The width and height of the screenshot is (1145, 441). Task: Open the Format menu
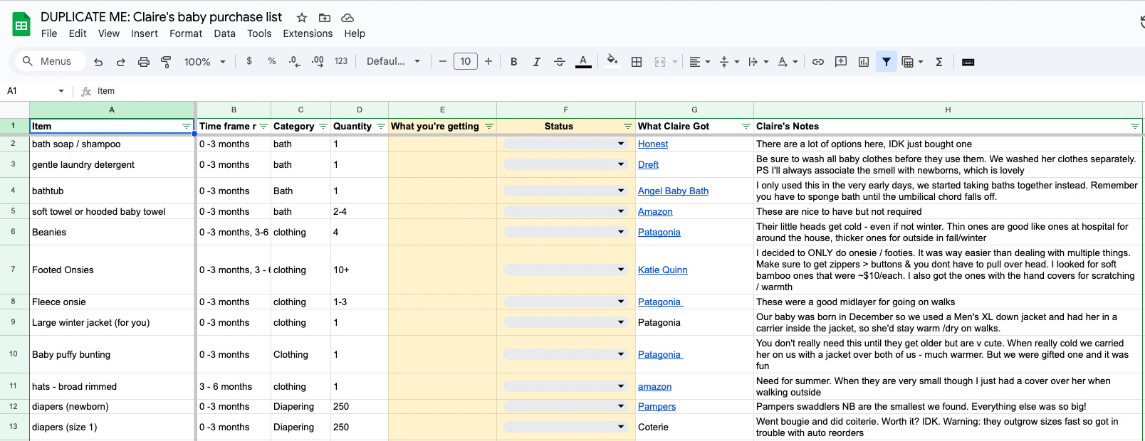coord(186,33)
